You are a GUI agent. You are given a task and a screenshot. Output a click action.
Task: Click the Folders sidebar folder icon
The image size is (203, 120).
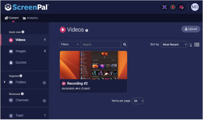[11, 82]
